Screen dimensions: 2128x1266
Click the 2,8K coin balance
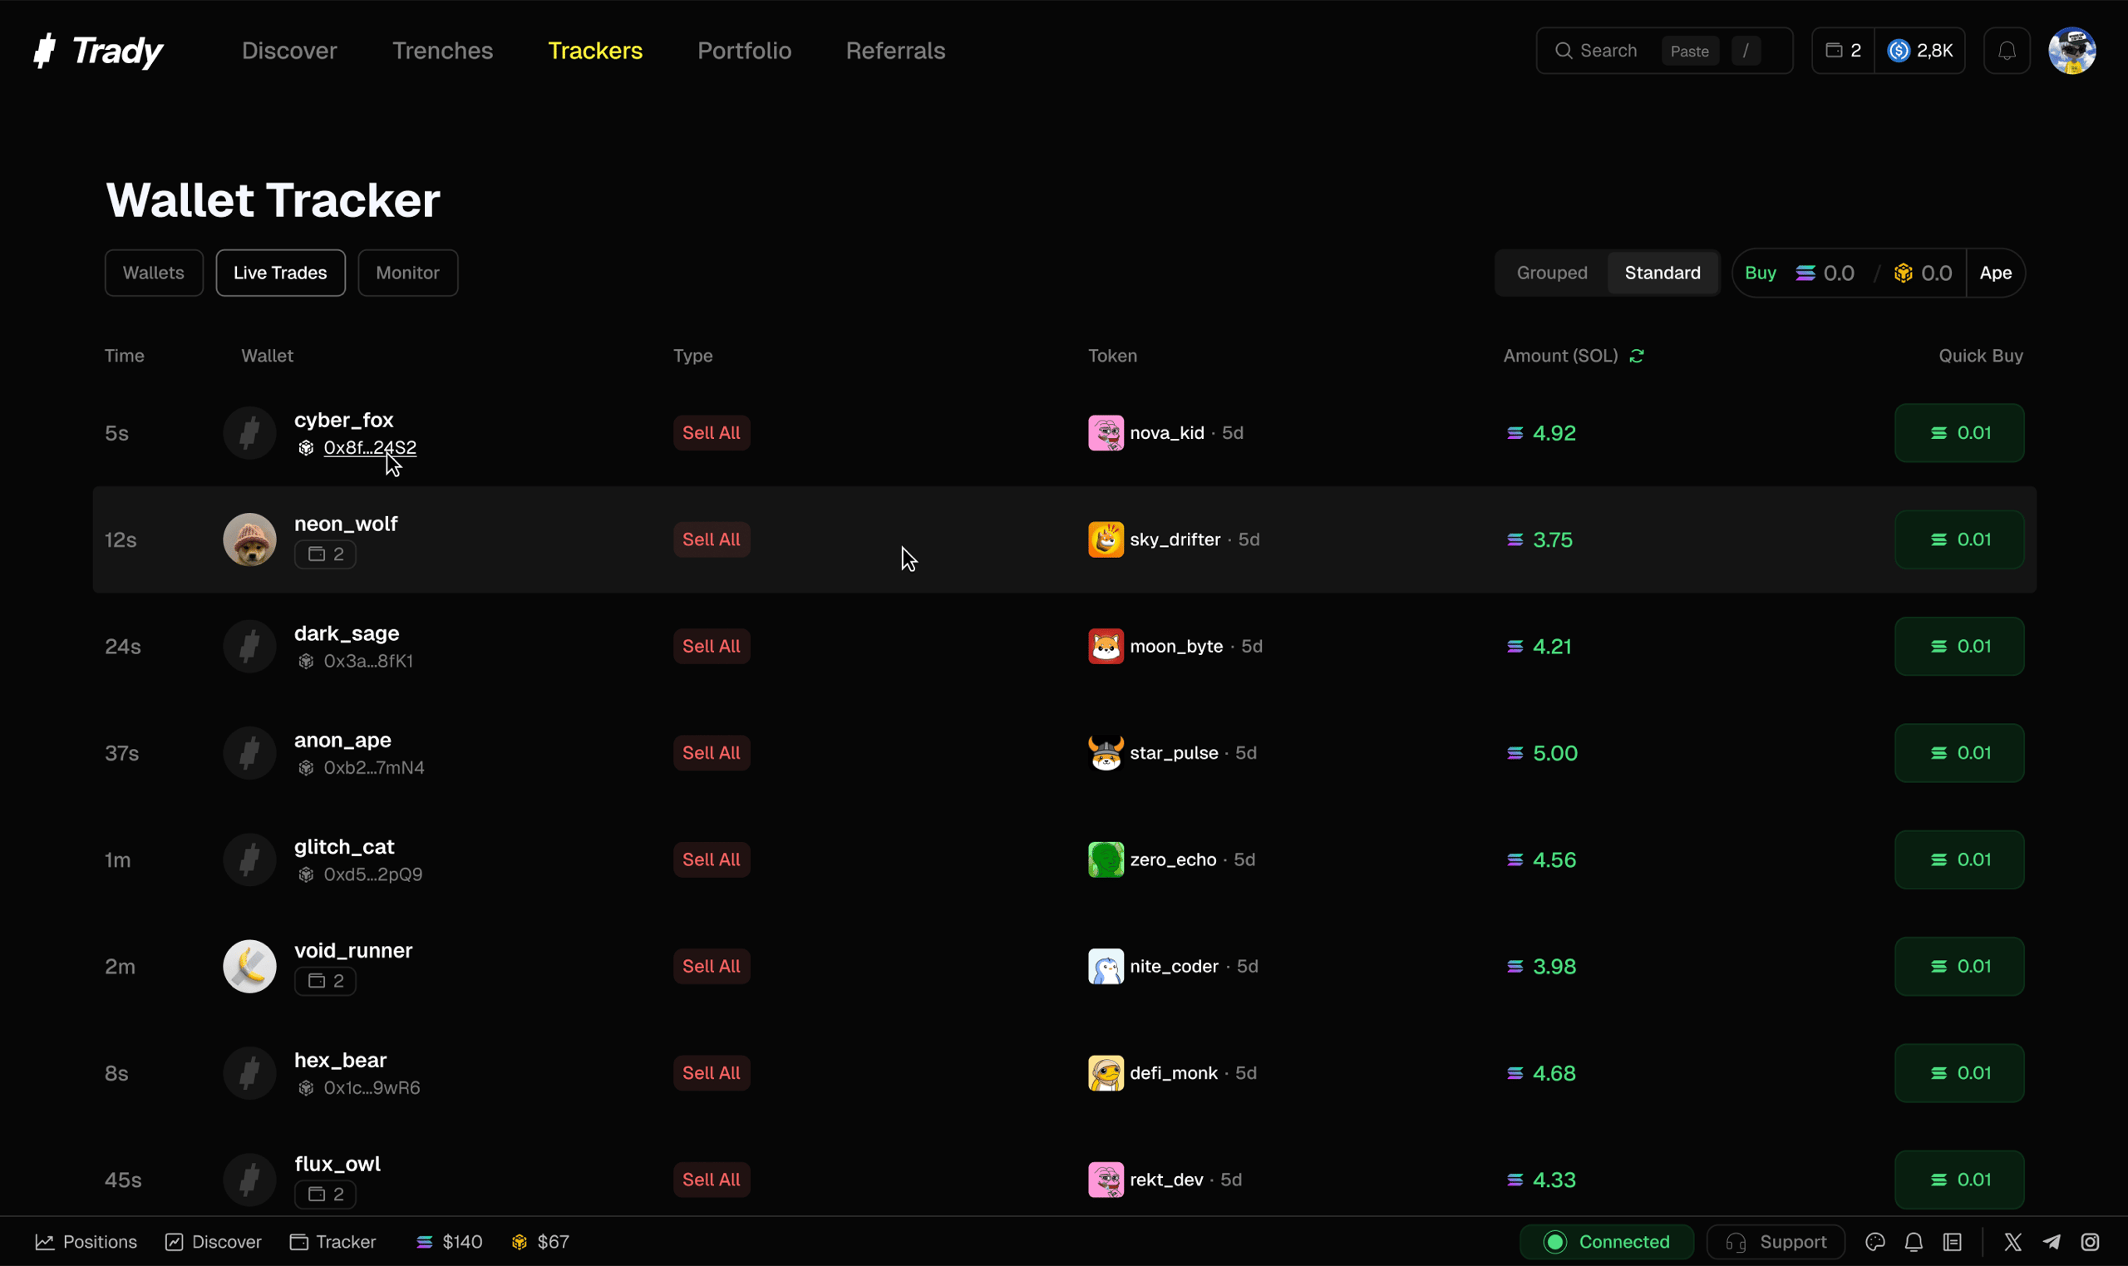pos(1920,51)
